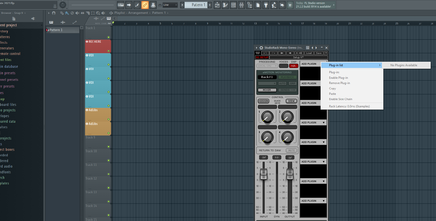Click the orange multilink chain icon

[145, 5]
